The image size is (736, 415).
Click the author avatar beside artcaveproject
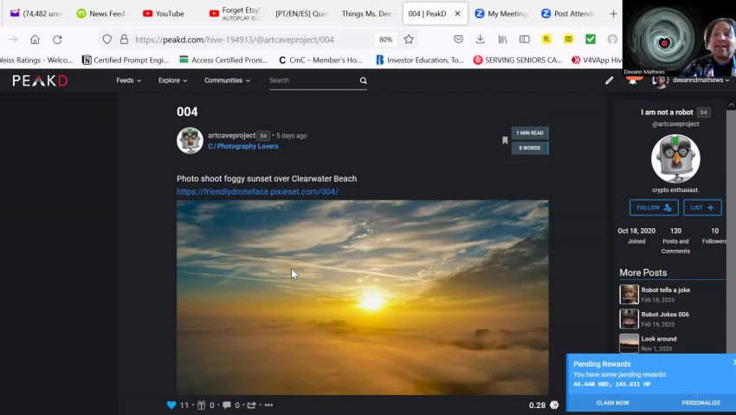(190, 140)
